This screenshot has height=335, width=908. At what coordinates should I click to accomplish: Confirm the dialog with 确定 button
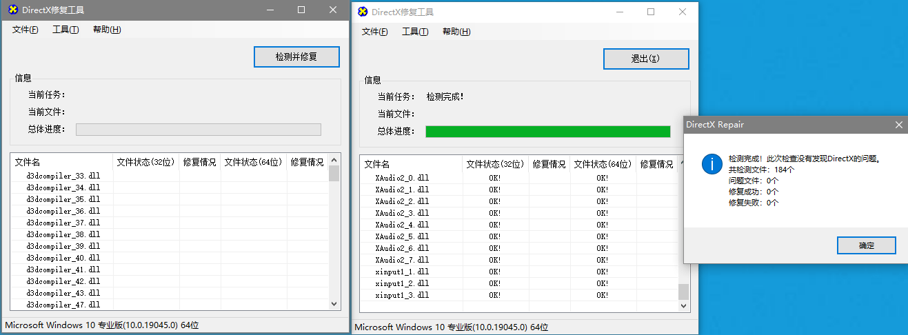867,245
